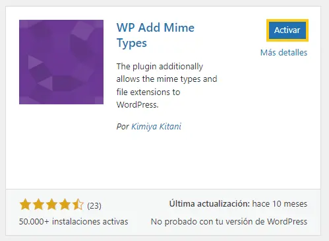Click the 'hace 10 meses' text
This screenshot has width=329, height=241.
[x=280, y=204]
